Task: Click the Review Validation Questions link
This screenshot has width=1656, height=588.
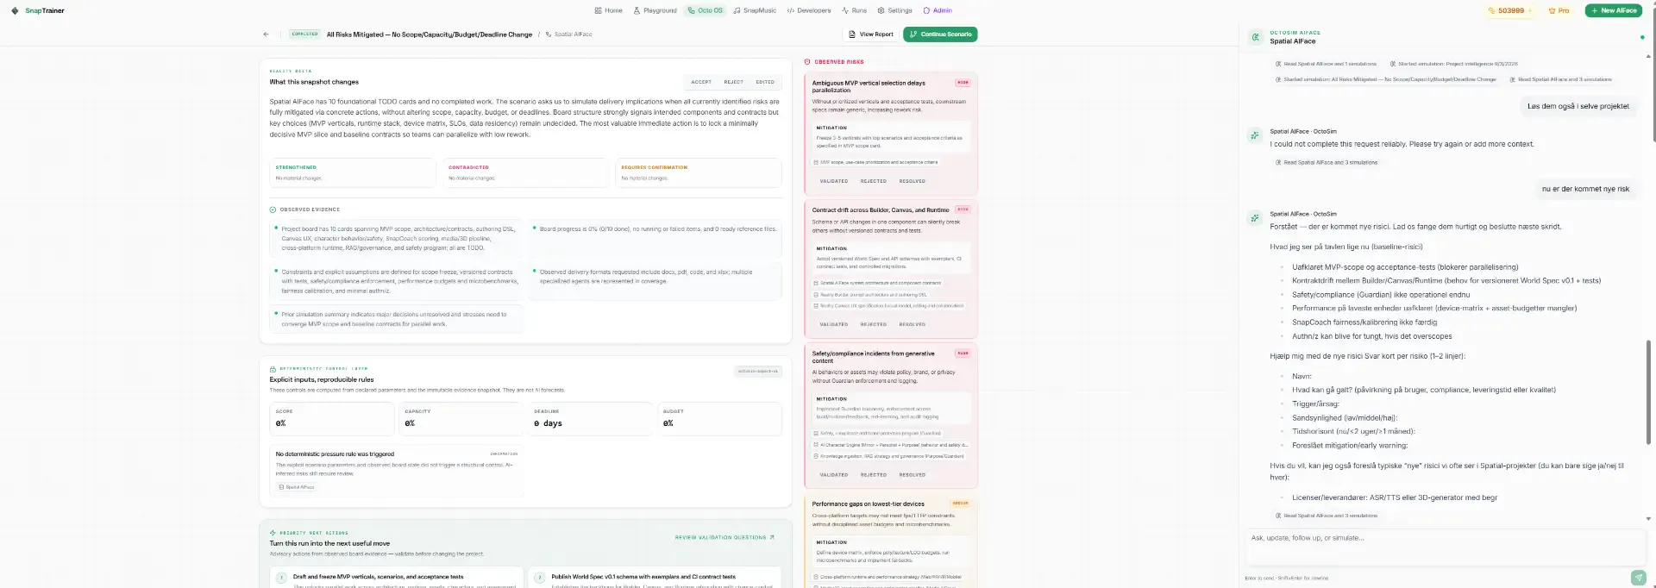Action: click(724, 537)
